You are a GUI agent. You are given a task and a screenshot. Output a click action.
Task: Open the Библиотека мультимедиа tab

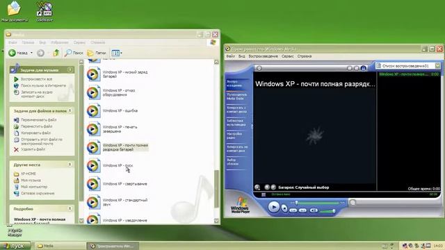(236, 123)
